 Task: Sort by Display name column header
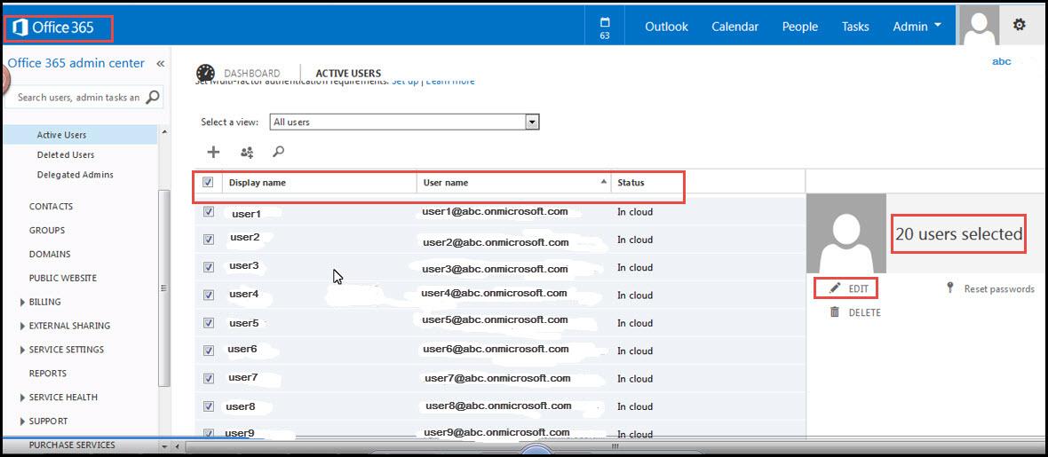tap(258, 183)
